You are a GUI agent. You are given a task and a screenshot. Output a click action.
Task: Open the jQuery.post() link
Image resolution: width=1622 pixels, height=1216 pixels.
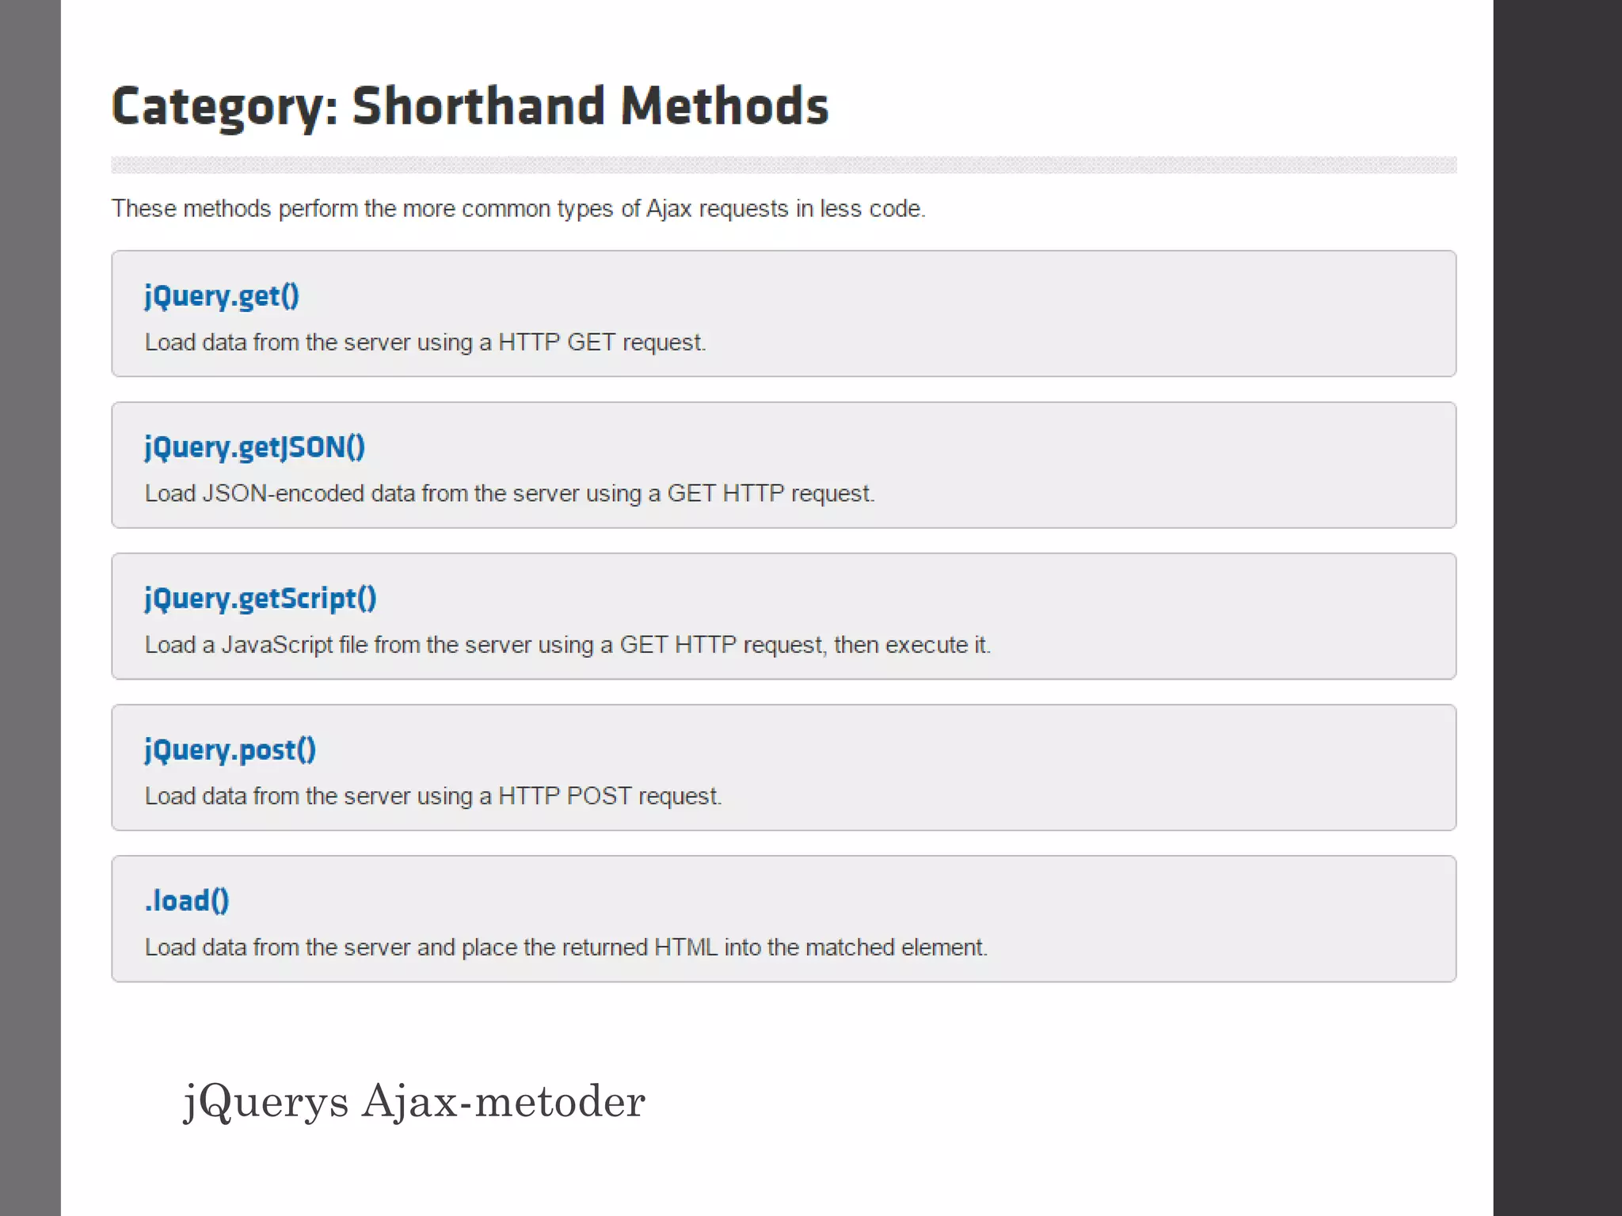pyautogui.click(x=230, y=750)
